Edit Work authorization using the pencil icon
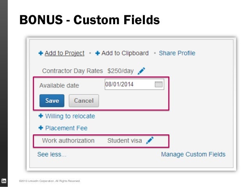 coord(150,141)
